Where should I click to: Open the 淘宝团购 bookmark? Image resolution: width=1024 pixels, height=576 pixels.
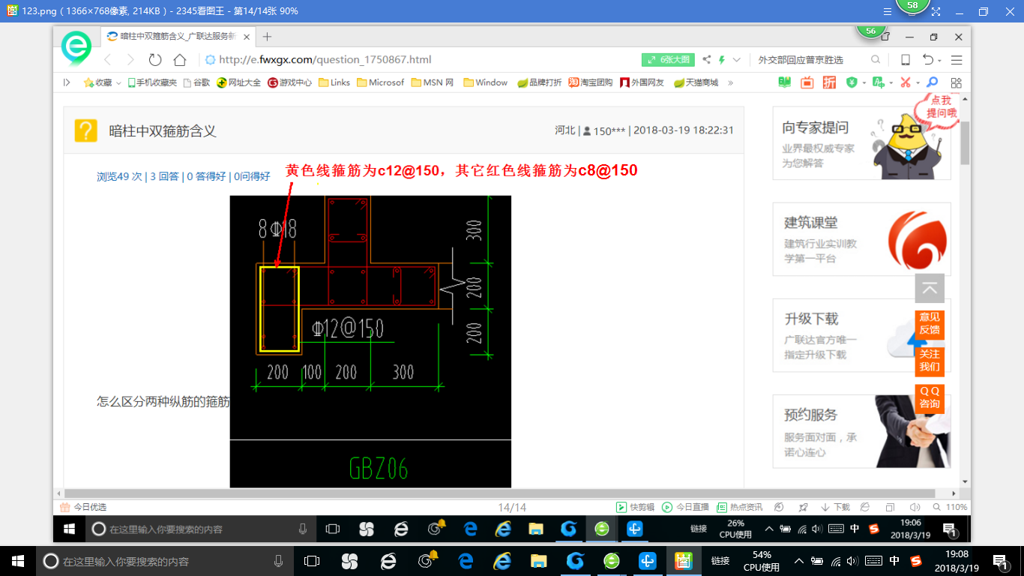click(590, 82)
